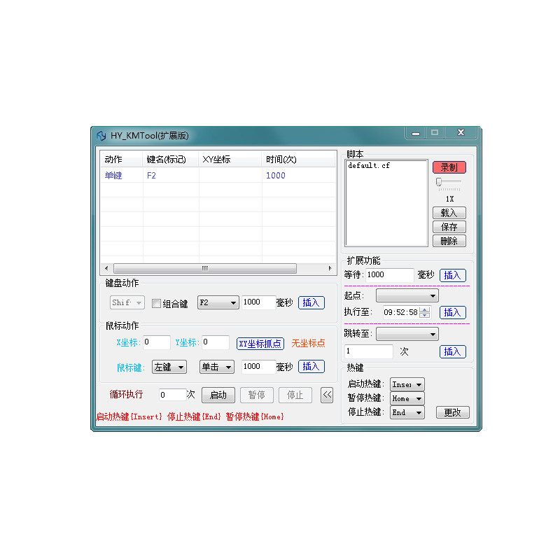Viewport: 560px width, 560px height.
Task: Click the disabled 暂停 pause button
Action: tap(257, 395)
